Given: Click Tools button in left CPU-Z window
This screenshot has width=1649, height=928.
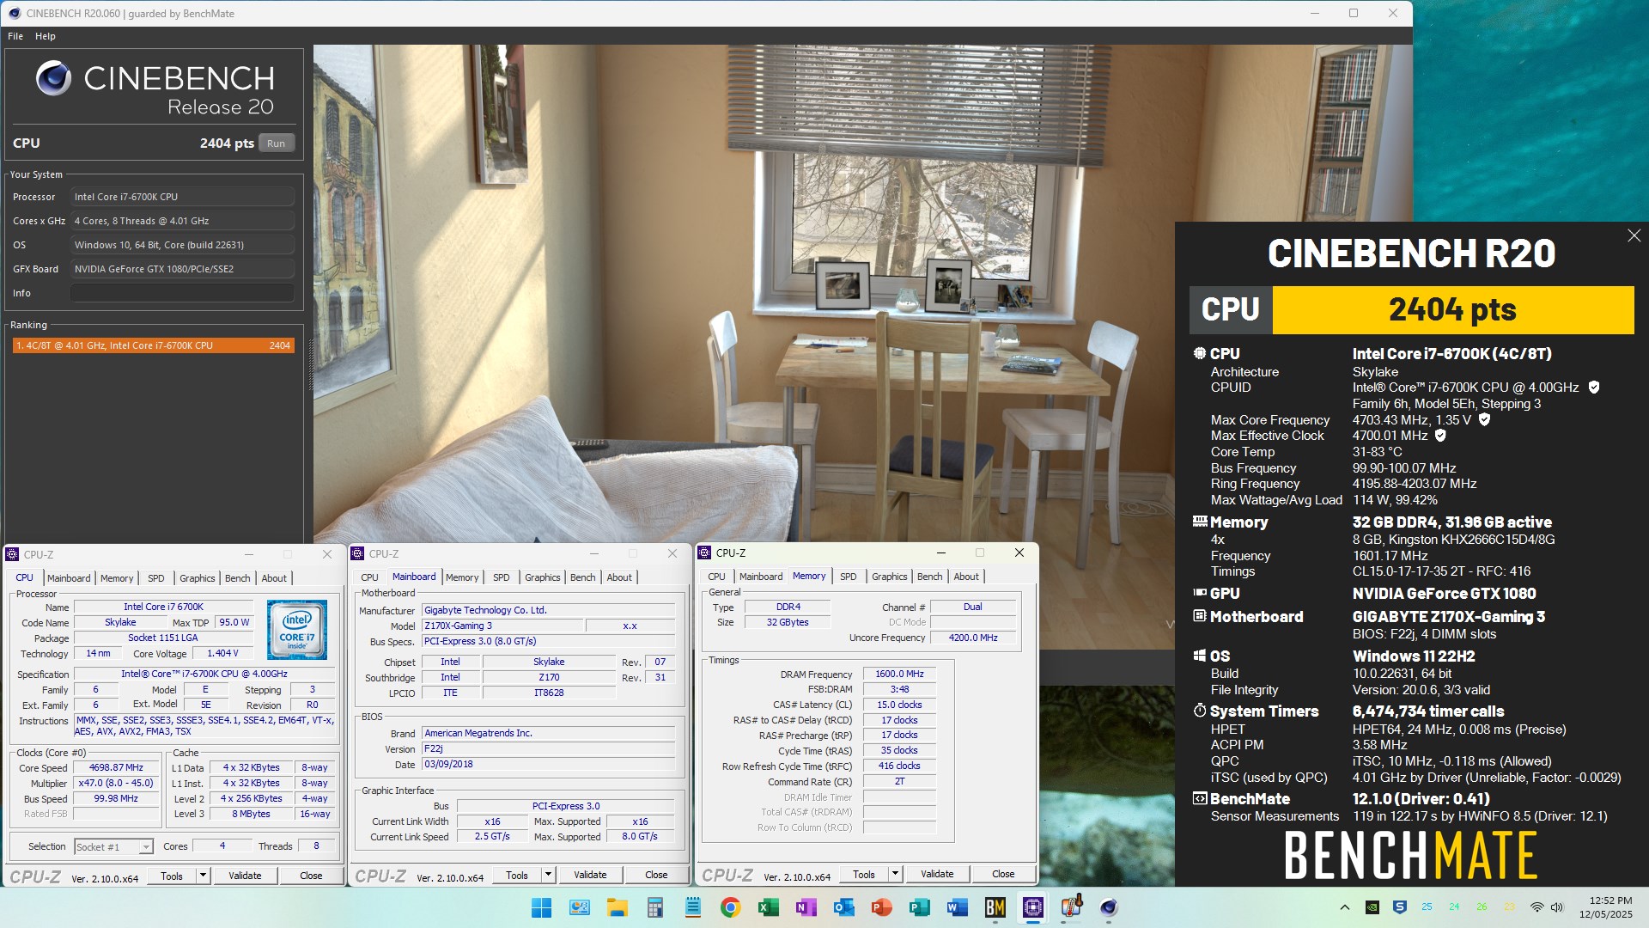Looking at the screenshot, I should 172,876.
